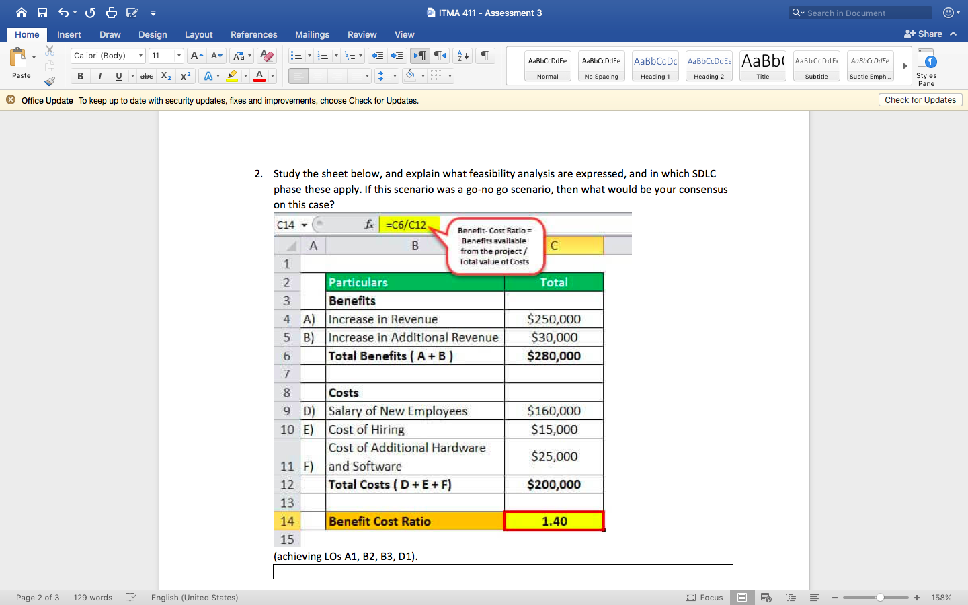This screenshot has width=968, height=605.
Task: Adjust the zoom slider handle
Action: click(880, 597)
